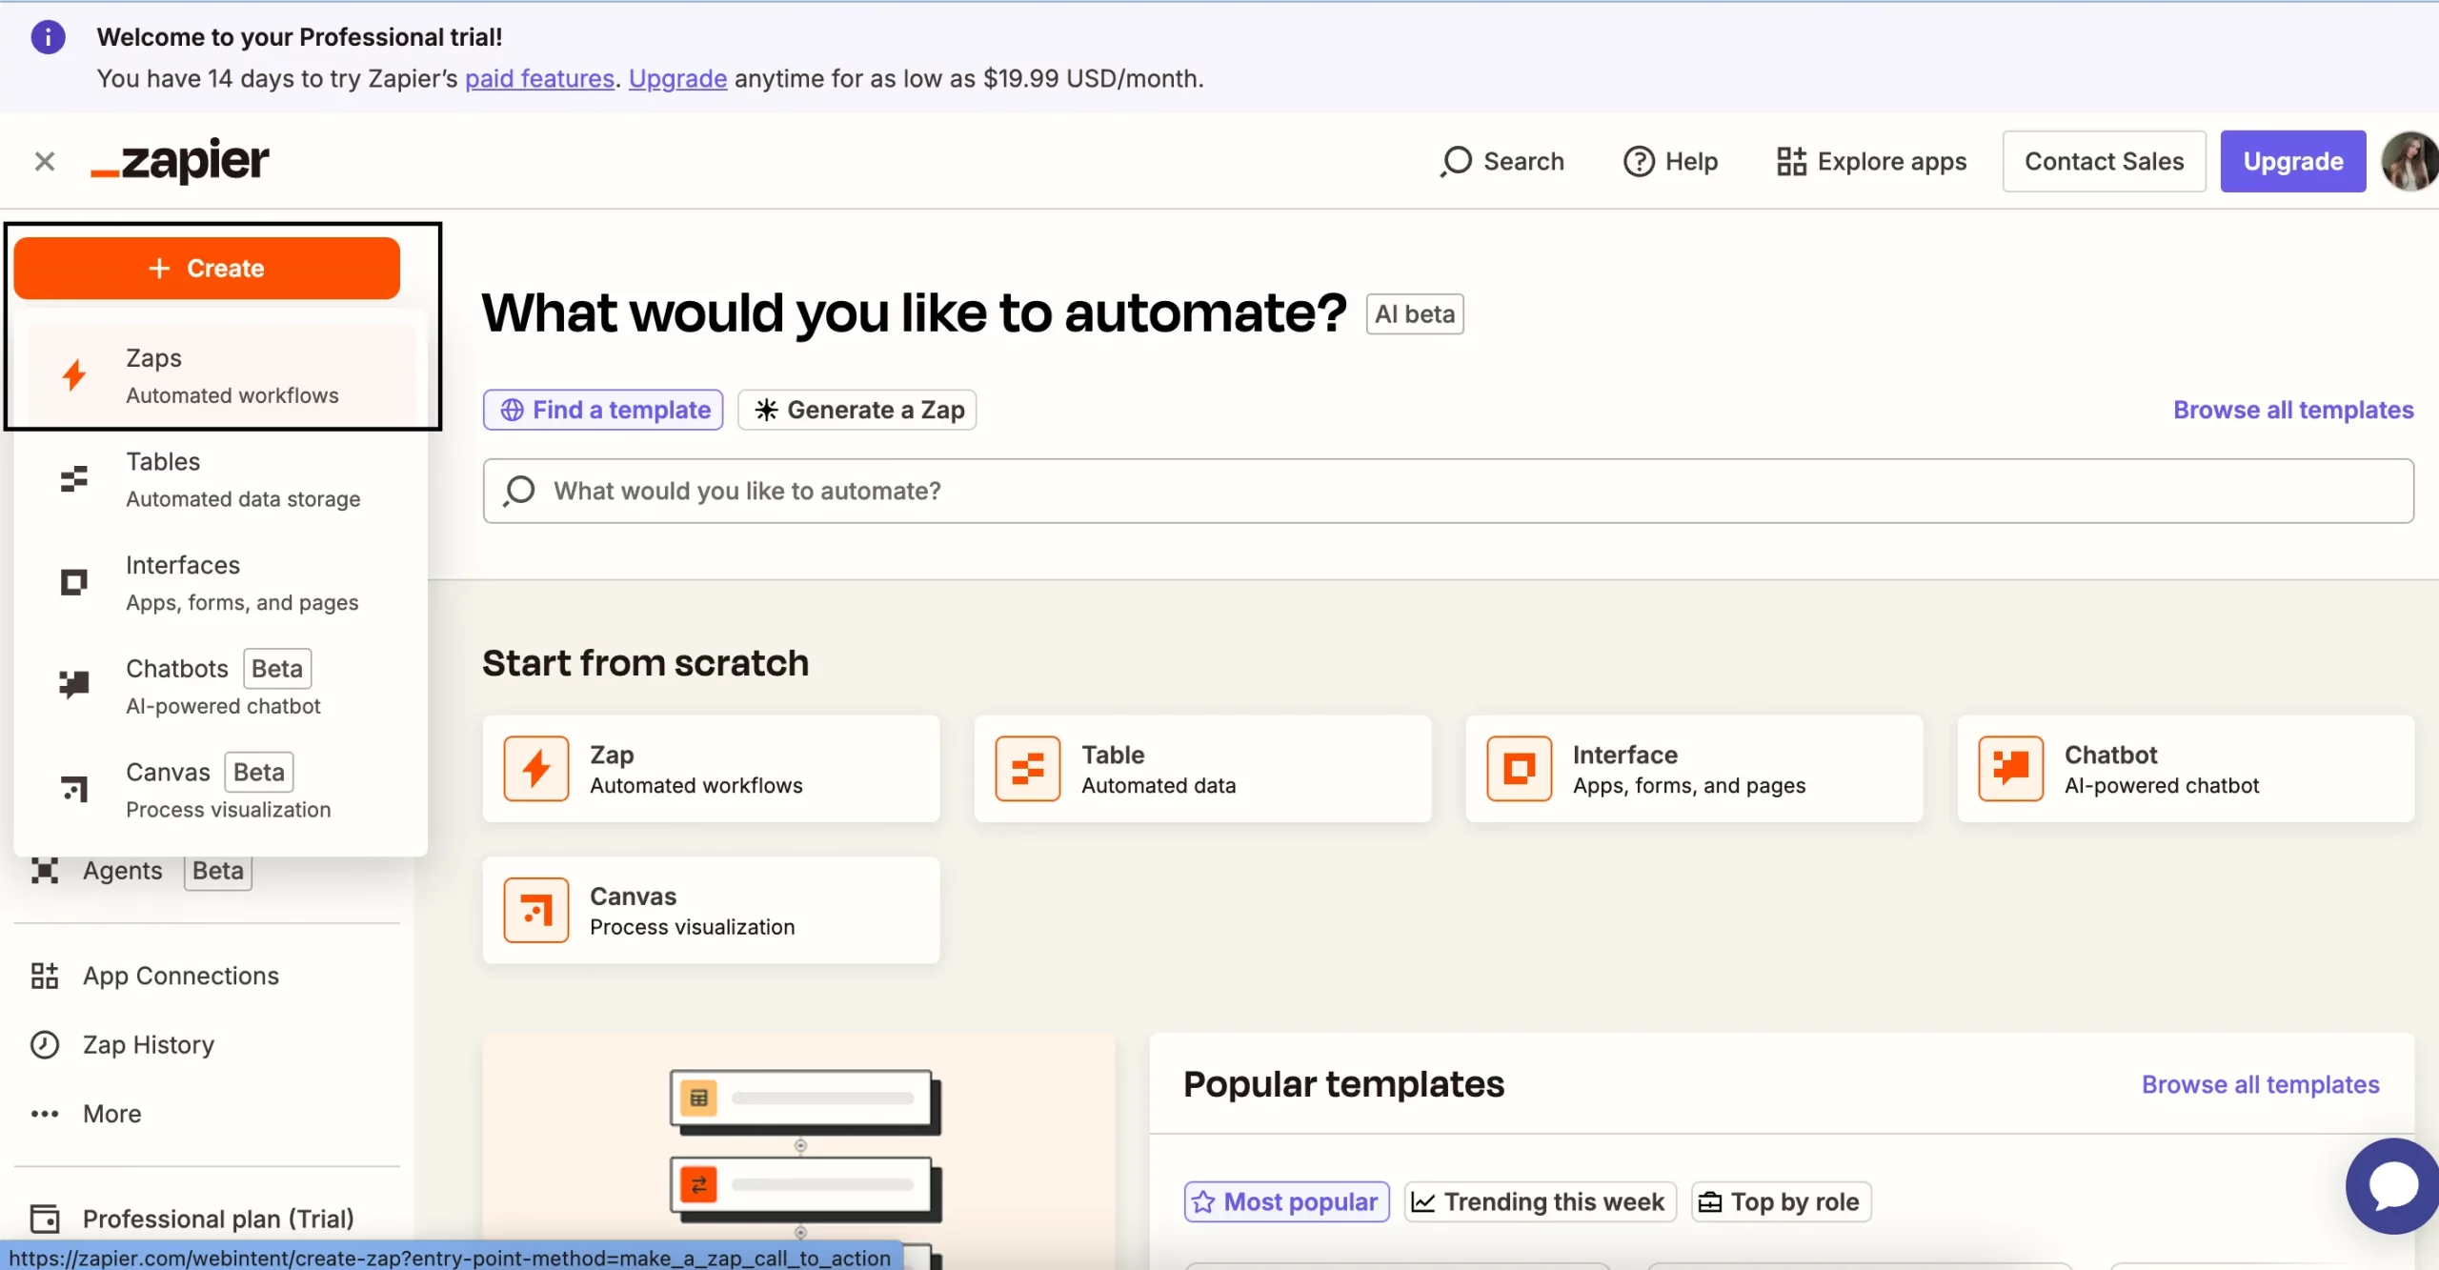Viewport: 2439px width, 1270px height.
Task: Start a Chatbot from scratch card
Action: (x=2186, y=769)
